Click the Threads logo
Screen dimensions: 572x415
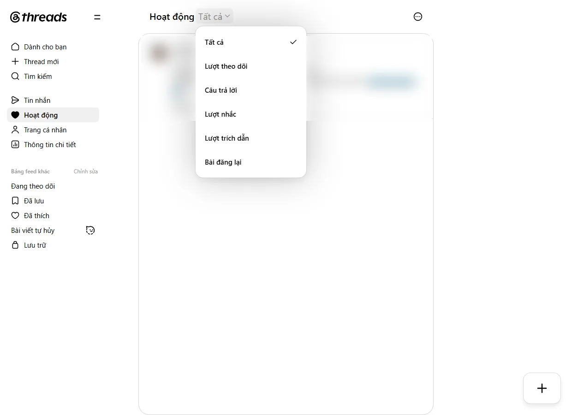coord(38,17)
